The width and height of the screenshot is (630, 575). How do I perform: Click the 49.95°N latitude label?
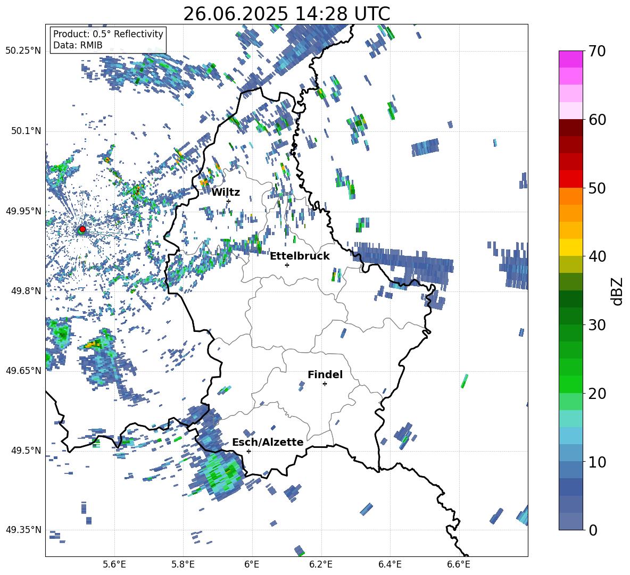pyautogui.click(x=23, y=211)
